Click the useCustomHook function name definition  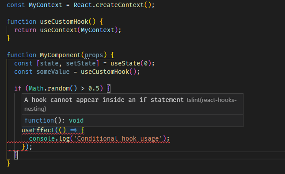point(64,22)
